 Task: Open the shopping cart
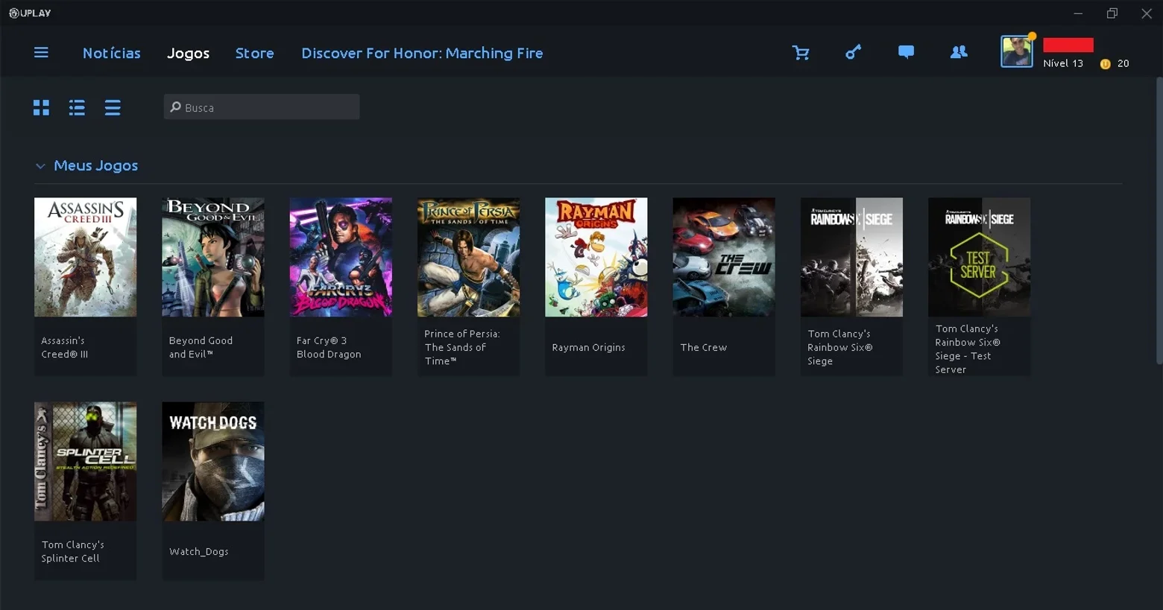click(801, 53)
